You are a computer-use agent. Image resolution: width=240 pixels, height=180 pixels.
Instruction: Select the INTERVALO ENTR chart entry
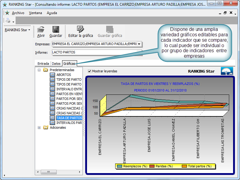click(69, 89)
